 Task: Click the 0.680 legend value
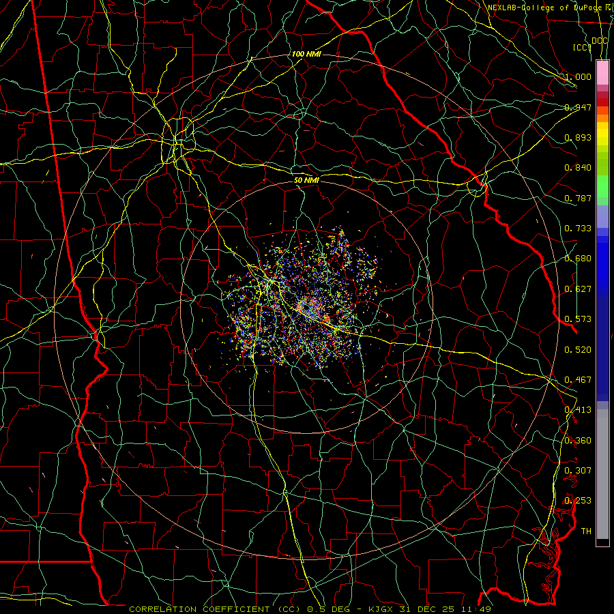578,259
